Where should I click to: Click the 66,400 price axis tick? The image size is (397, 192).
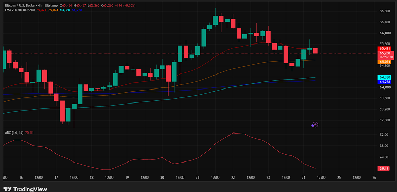pos(385,22)
